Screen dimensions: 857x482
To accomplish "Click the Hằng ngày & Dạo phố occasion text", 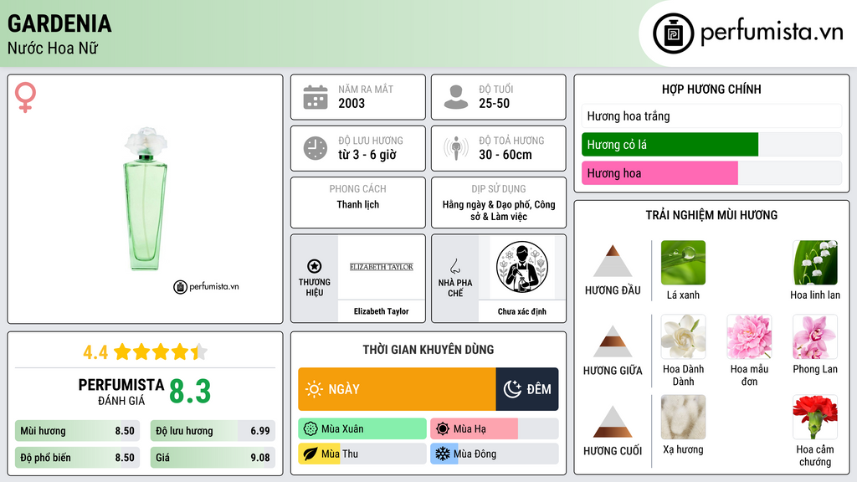I will click(x=499, y=210).
